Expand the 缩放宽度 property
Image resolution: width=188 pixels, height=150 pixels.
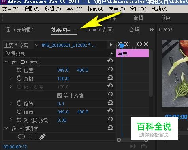[x=11, y=87]
